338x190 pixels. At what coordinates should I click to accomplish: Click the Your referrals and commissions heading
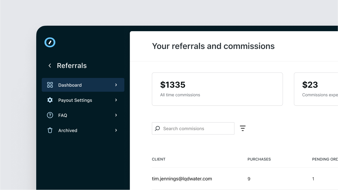(x=213, y=46)
